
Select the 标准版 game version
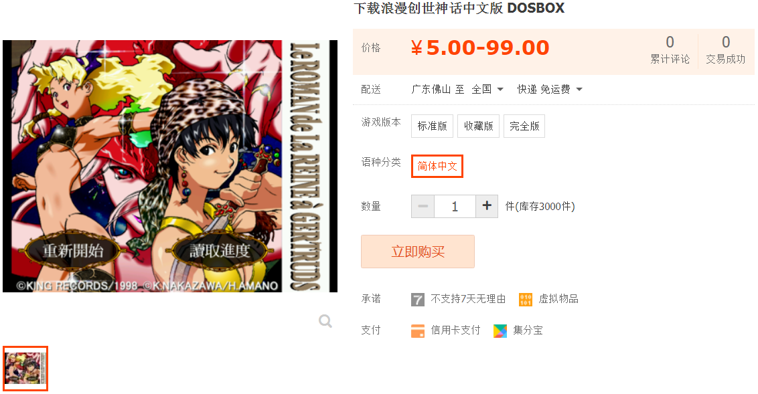point(432,126)
